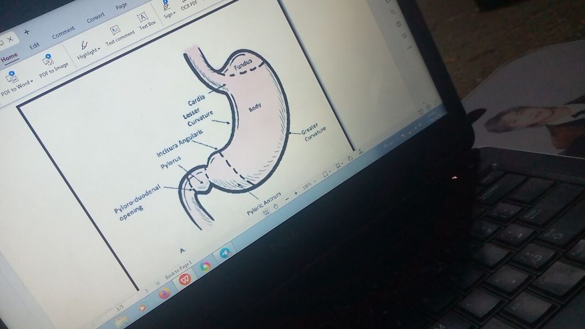Open the search icon in the right sidebar
Screen dimensions: 585x329
click(x=393, y=12)
